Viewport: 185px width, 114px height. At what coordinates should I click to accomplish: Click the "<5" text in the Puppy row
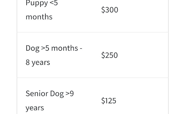pyautogui.click(x=54, y=3)
